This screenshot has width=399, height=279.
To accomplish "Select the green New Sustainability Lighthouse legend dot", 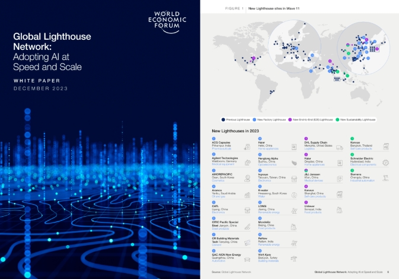I will 337,119.
